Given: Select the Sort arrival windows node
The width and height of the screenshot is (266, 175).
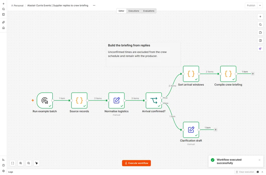Looking at the screenshot, I should click(191, 74).
